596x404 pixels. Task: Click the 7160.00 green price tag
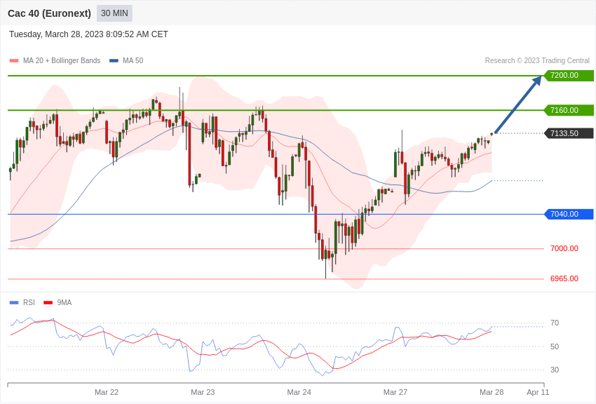point(569,110)
